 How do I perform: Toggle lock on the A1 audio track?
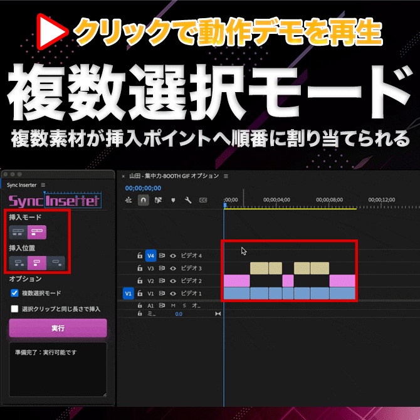point(140,305)
